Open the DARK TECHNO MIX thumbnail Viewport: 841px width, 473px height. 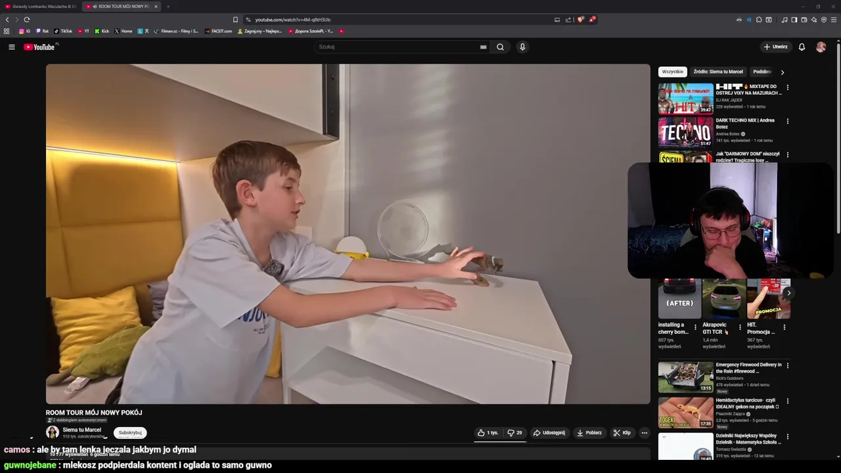[x=685, y=133]
